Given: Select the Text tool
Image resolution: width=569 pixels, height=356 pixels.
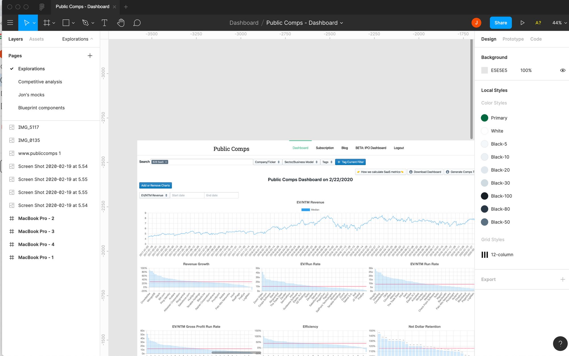Looking at the screenshot, I should [x=104, y=23].
